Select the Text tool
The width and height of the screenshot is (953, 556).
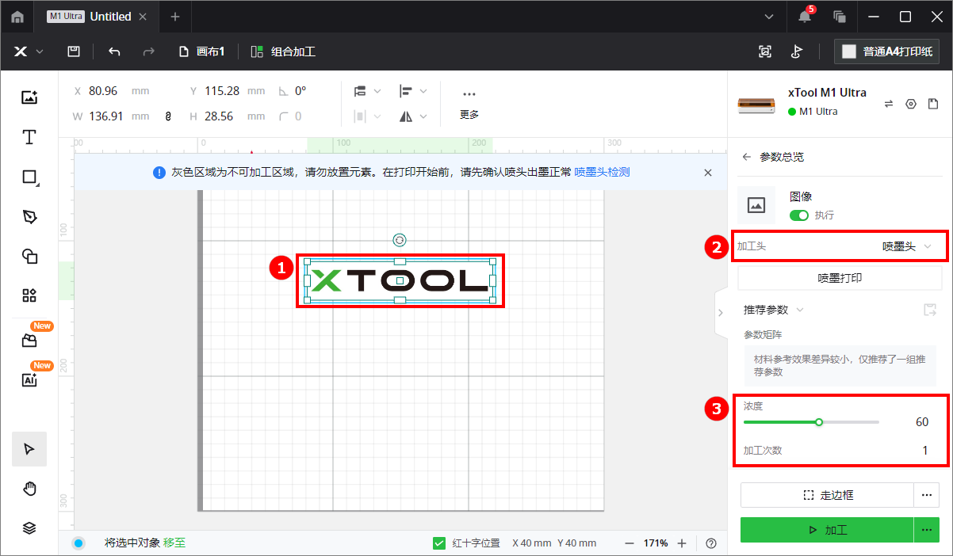click(29, 137)
